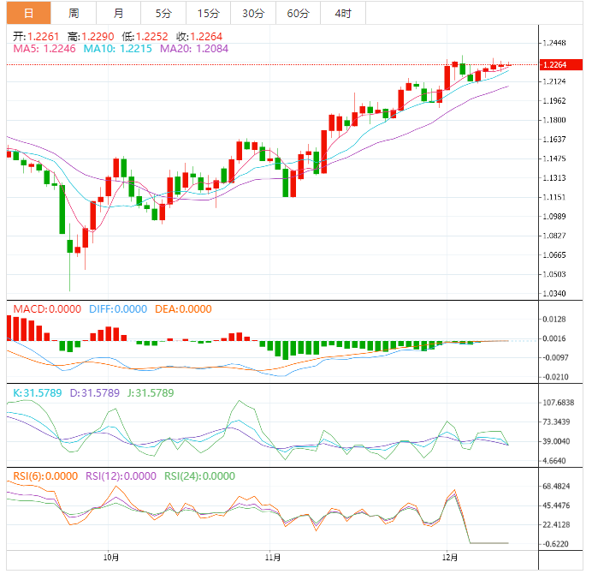
Task: Click the DIFF value label
Action: [118, 309]
